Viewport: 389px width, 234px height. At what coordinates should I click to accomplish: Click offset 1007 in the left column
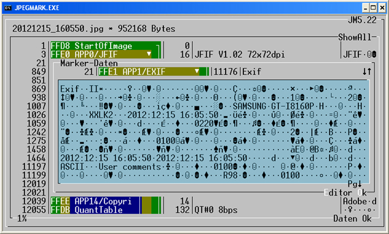point(36,106)
